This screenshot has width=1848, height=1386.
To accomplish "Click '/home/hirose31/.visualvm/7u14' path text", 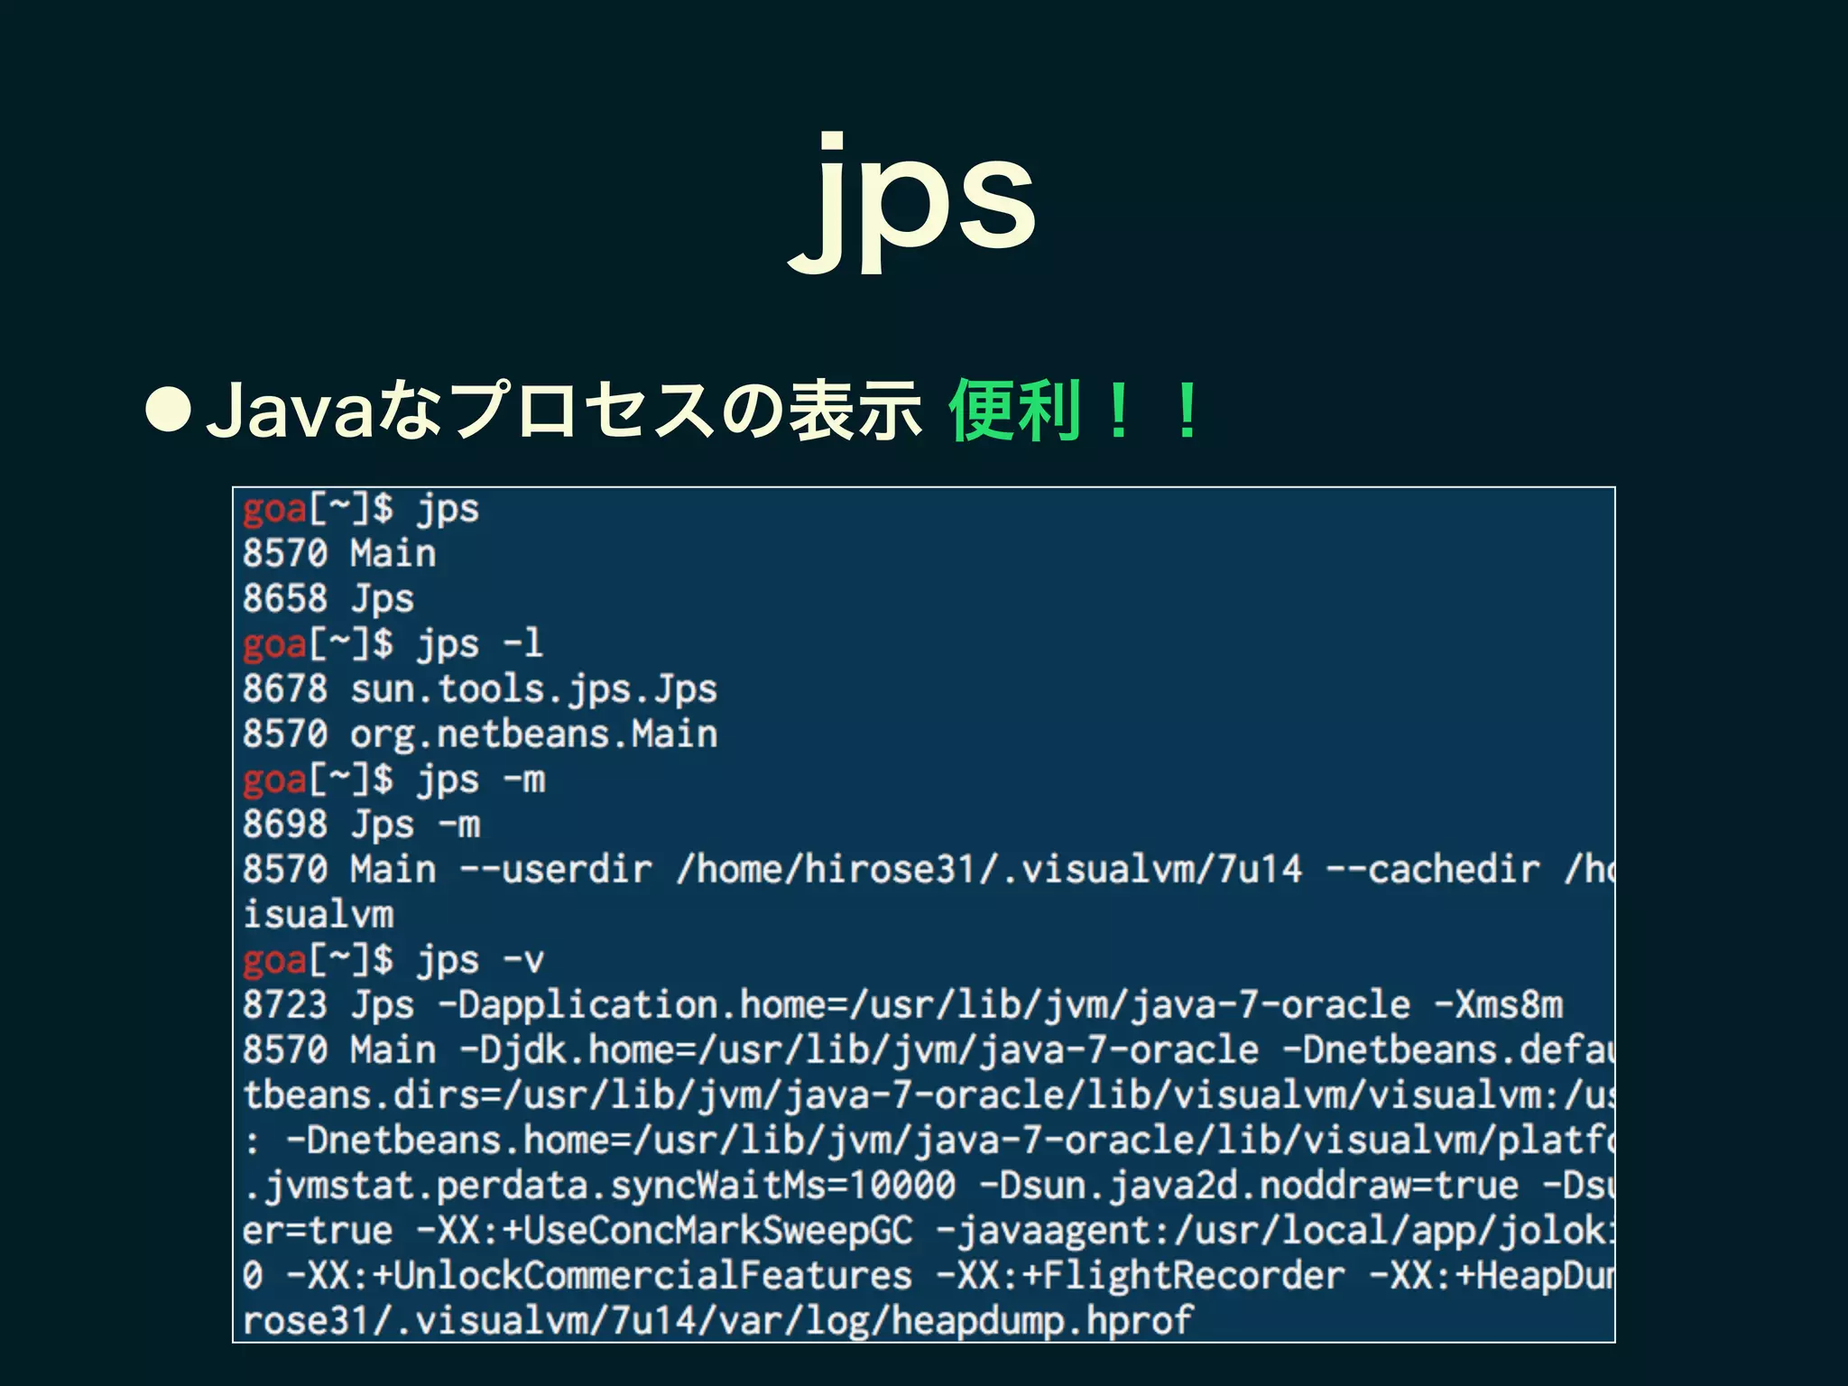I will [x=989, y=870].
